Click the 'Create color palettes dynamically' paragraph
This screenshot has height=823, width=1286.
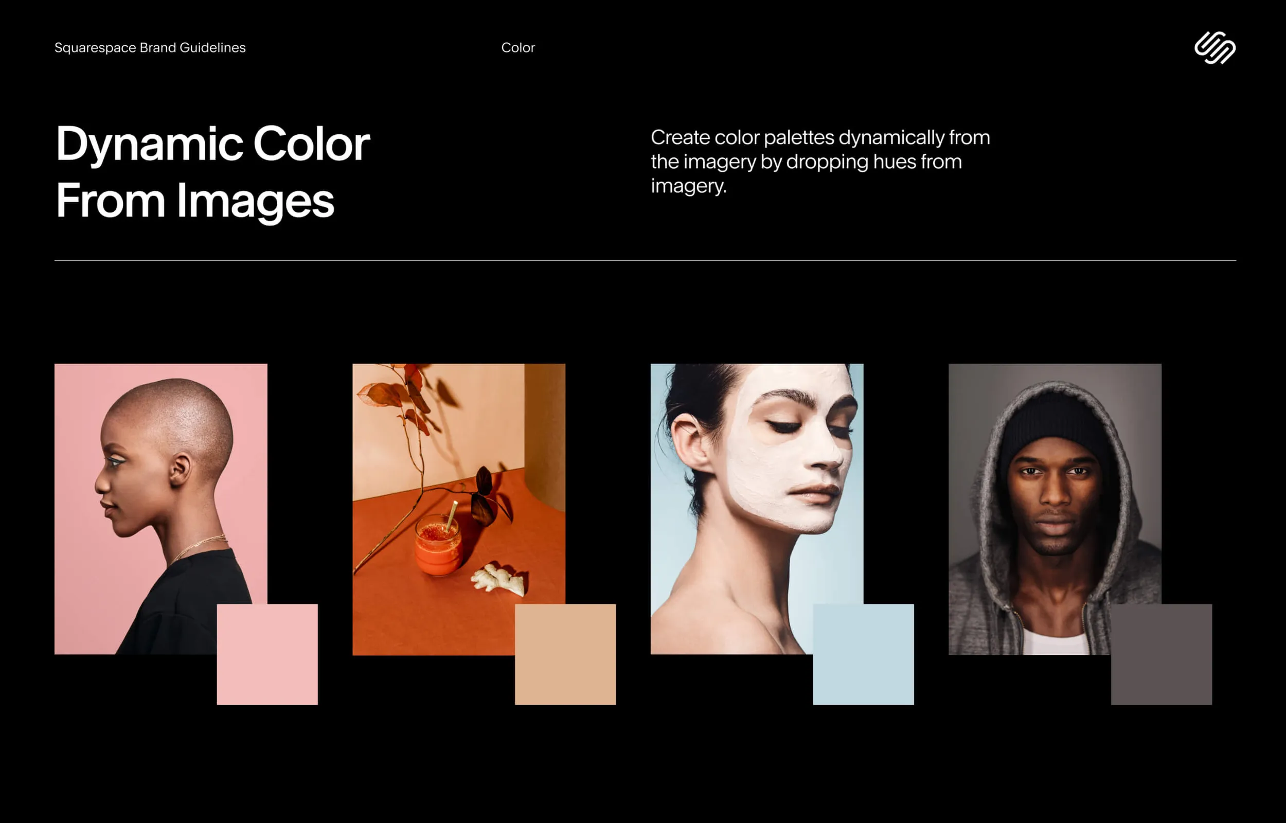click(820, 162)
